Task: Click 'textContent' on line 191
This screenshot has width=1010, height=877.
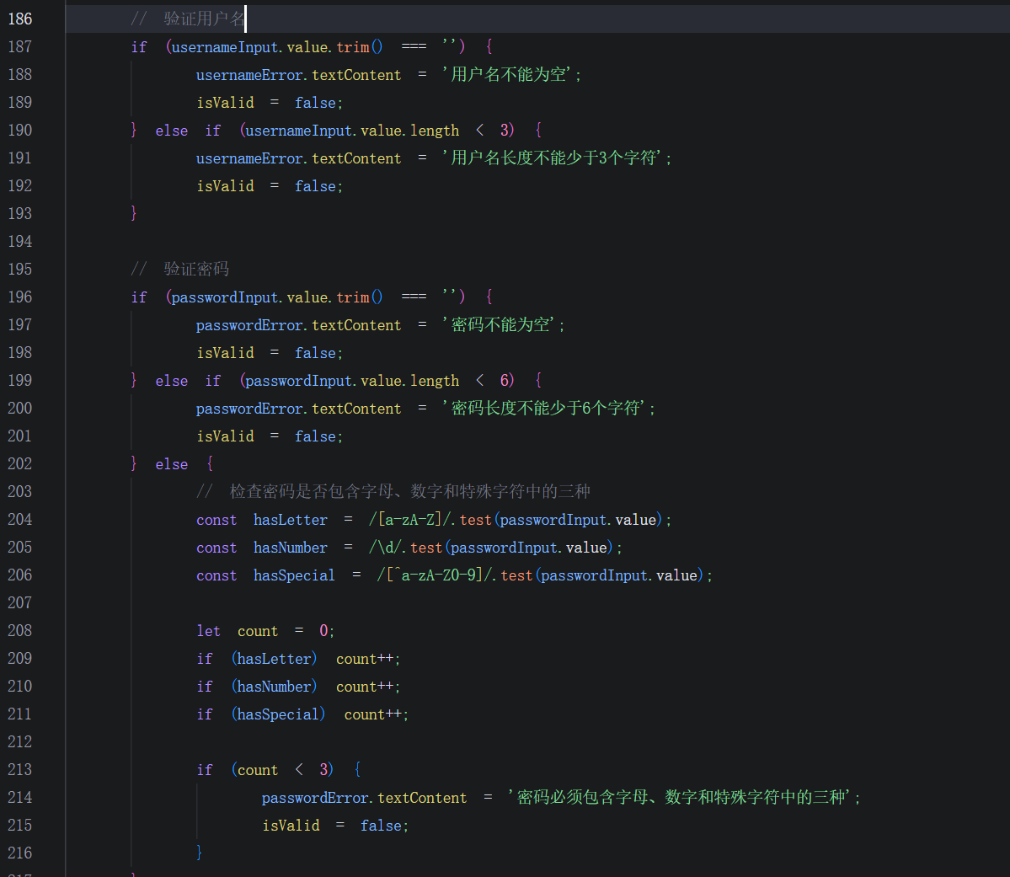Action: click(x=356, y=158)
